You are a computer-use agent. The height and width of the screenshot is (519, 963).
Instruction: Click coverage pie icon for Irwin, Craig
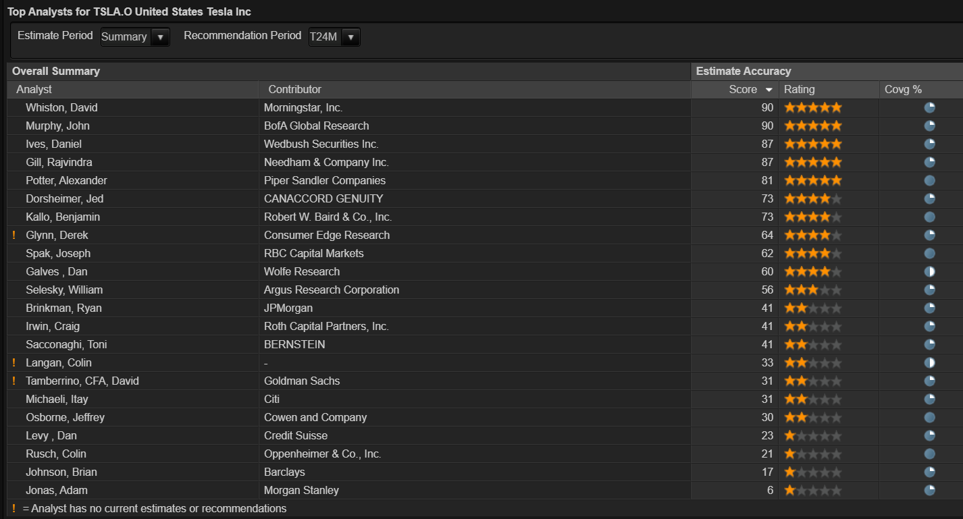click(930, 326)
